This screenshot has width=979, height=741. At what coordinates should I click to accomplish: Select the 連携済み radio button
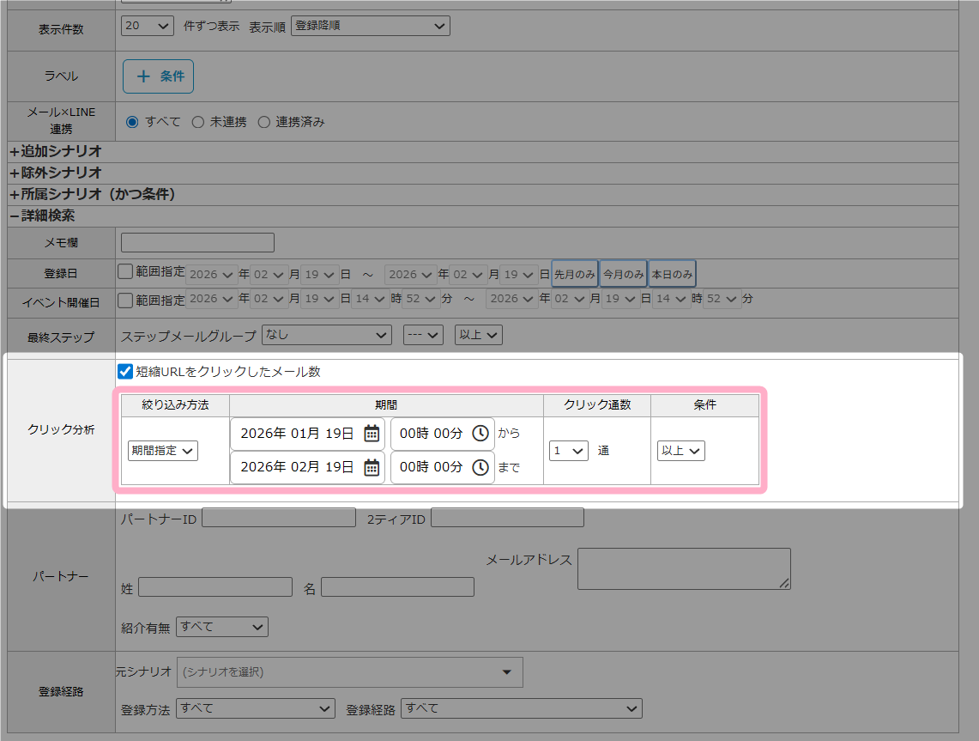(264, 122)
